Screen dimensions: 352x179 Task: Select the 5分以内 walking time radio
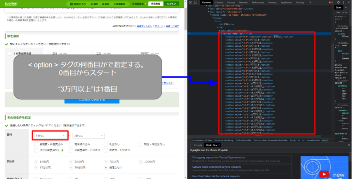pos(71,161)
